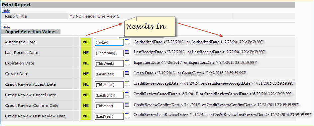Screen dimensions: 314x126
Task: Open calendar picker for Credit Review Confirm Date
Action: (x=127, y=105)
